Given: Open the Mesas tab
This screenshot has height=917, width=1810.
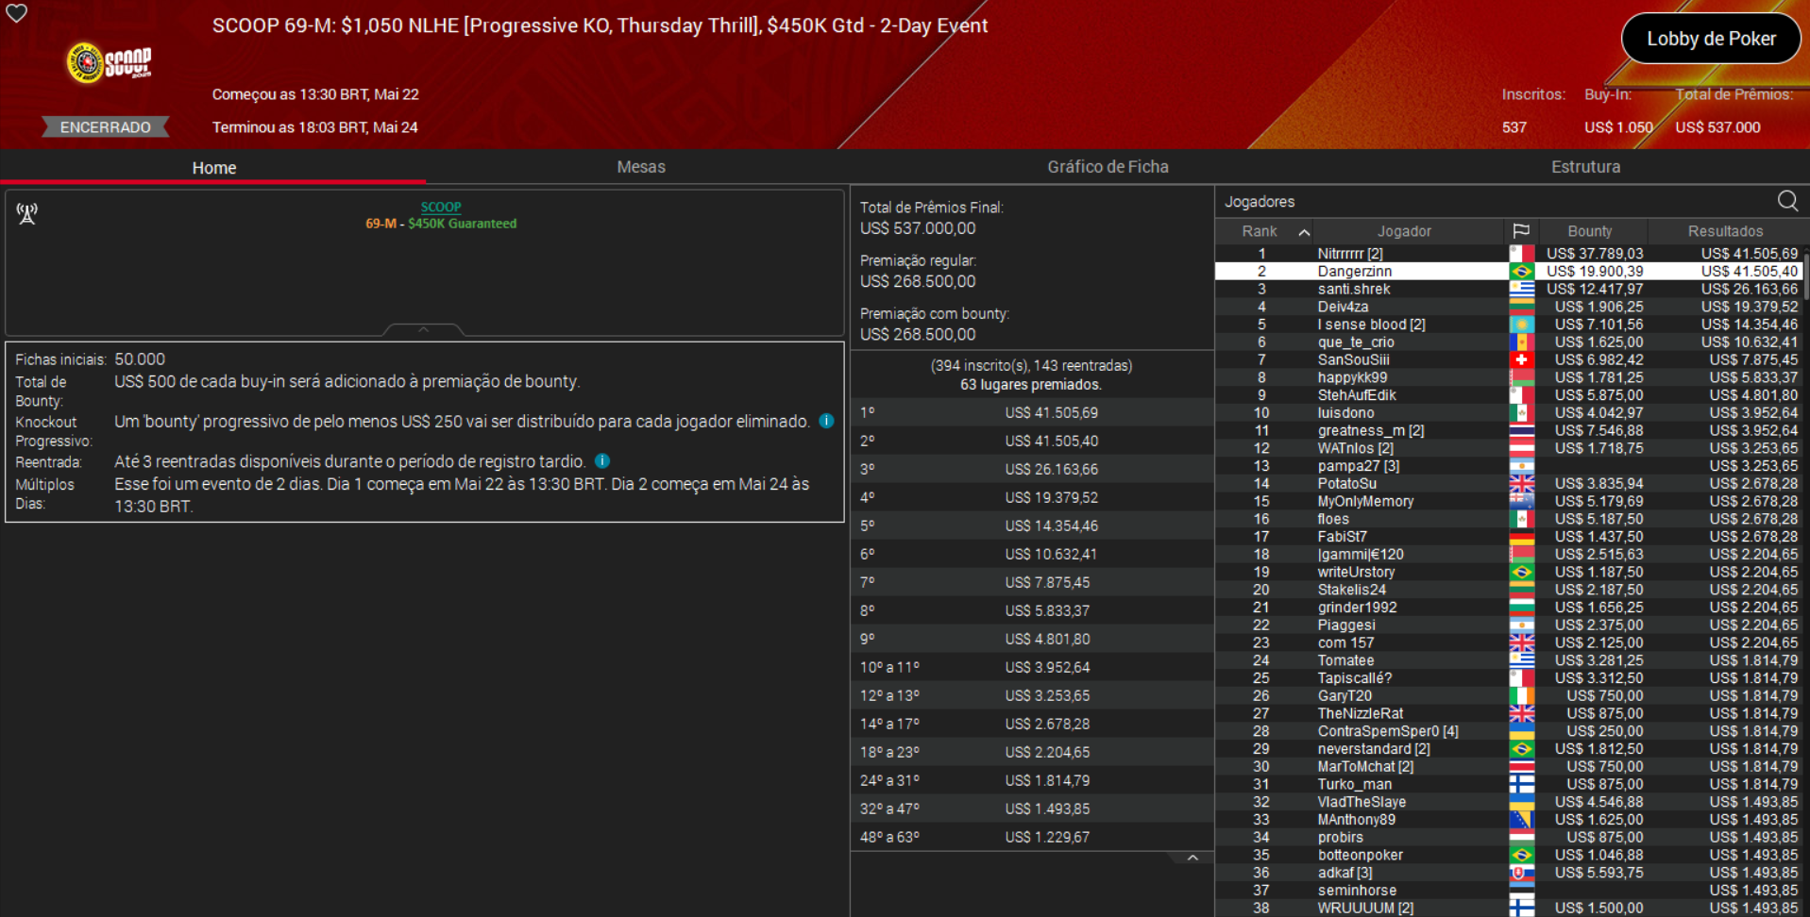Looking at the screenshot, I should coord(641,167).
